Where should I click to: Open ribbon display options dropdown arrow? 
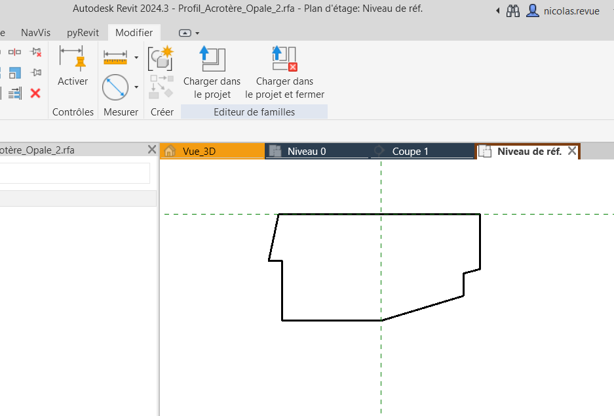197,33
